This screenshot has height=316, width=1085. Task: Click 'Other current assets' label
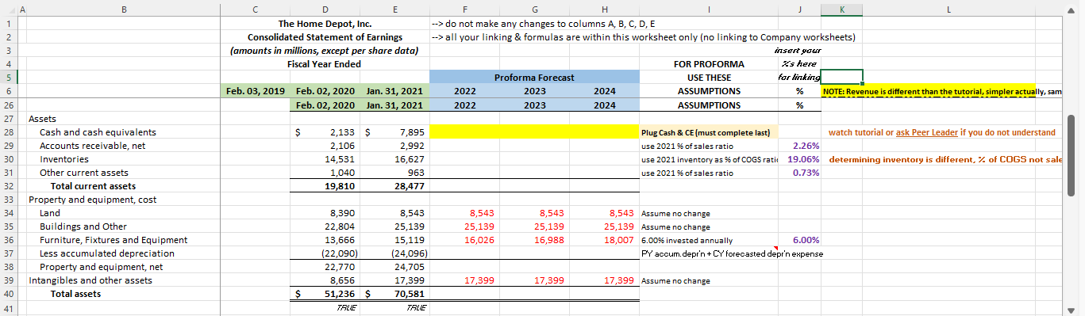(x=84, y=173)
